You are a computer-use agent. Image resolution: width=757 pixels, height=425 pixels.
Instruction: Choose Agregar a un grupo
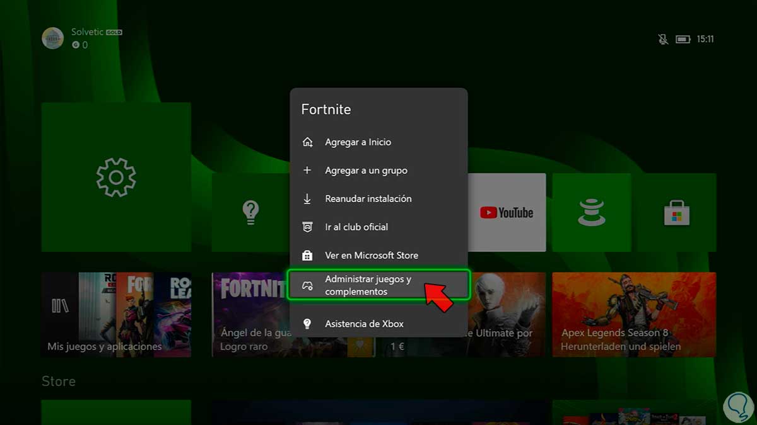(378, 171)
